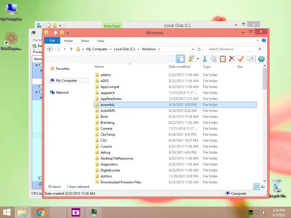Switch to Details view button
This screenshot has height=218, width=291.
[257, 187]
